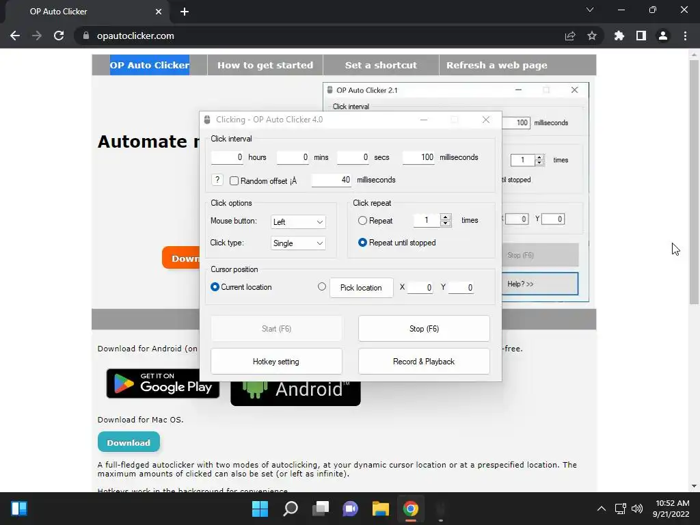Click the Chrome icon in taskbar
Image resolution: width=700 pixels, height=525 pixels.
411,509
